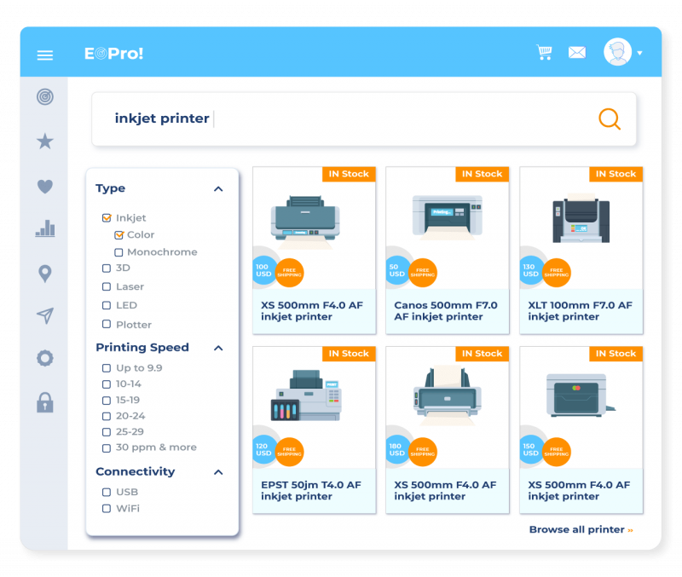Open the shopping cart
This screenshot has width=682, height=577.
pos(544,53)
